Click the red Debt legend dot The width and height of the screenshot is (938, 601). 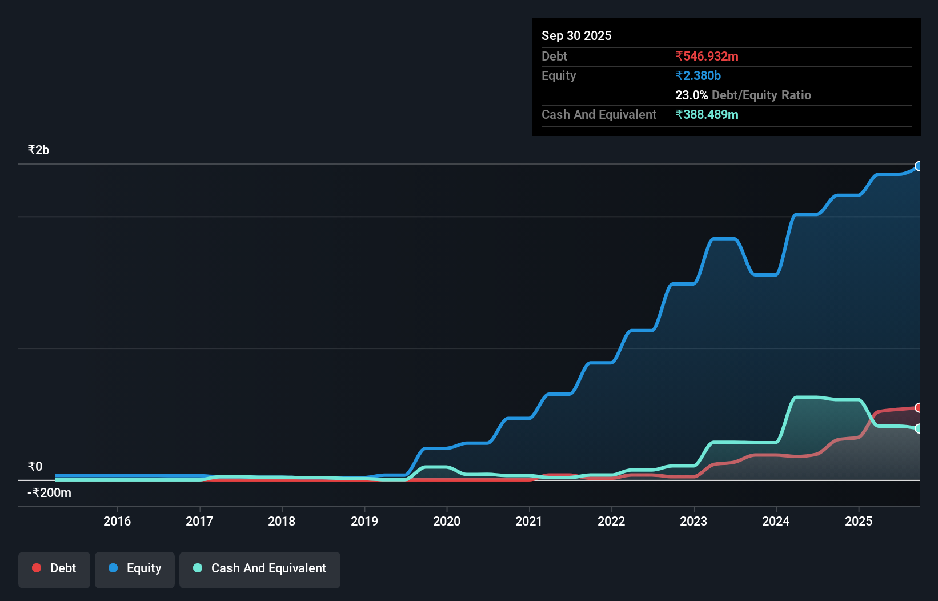coord(36,568)
